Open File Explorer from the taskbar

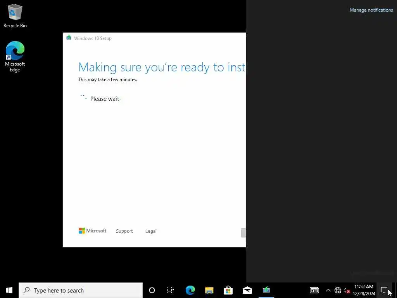click(209, 290)
